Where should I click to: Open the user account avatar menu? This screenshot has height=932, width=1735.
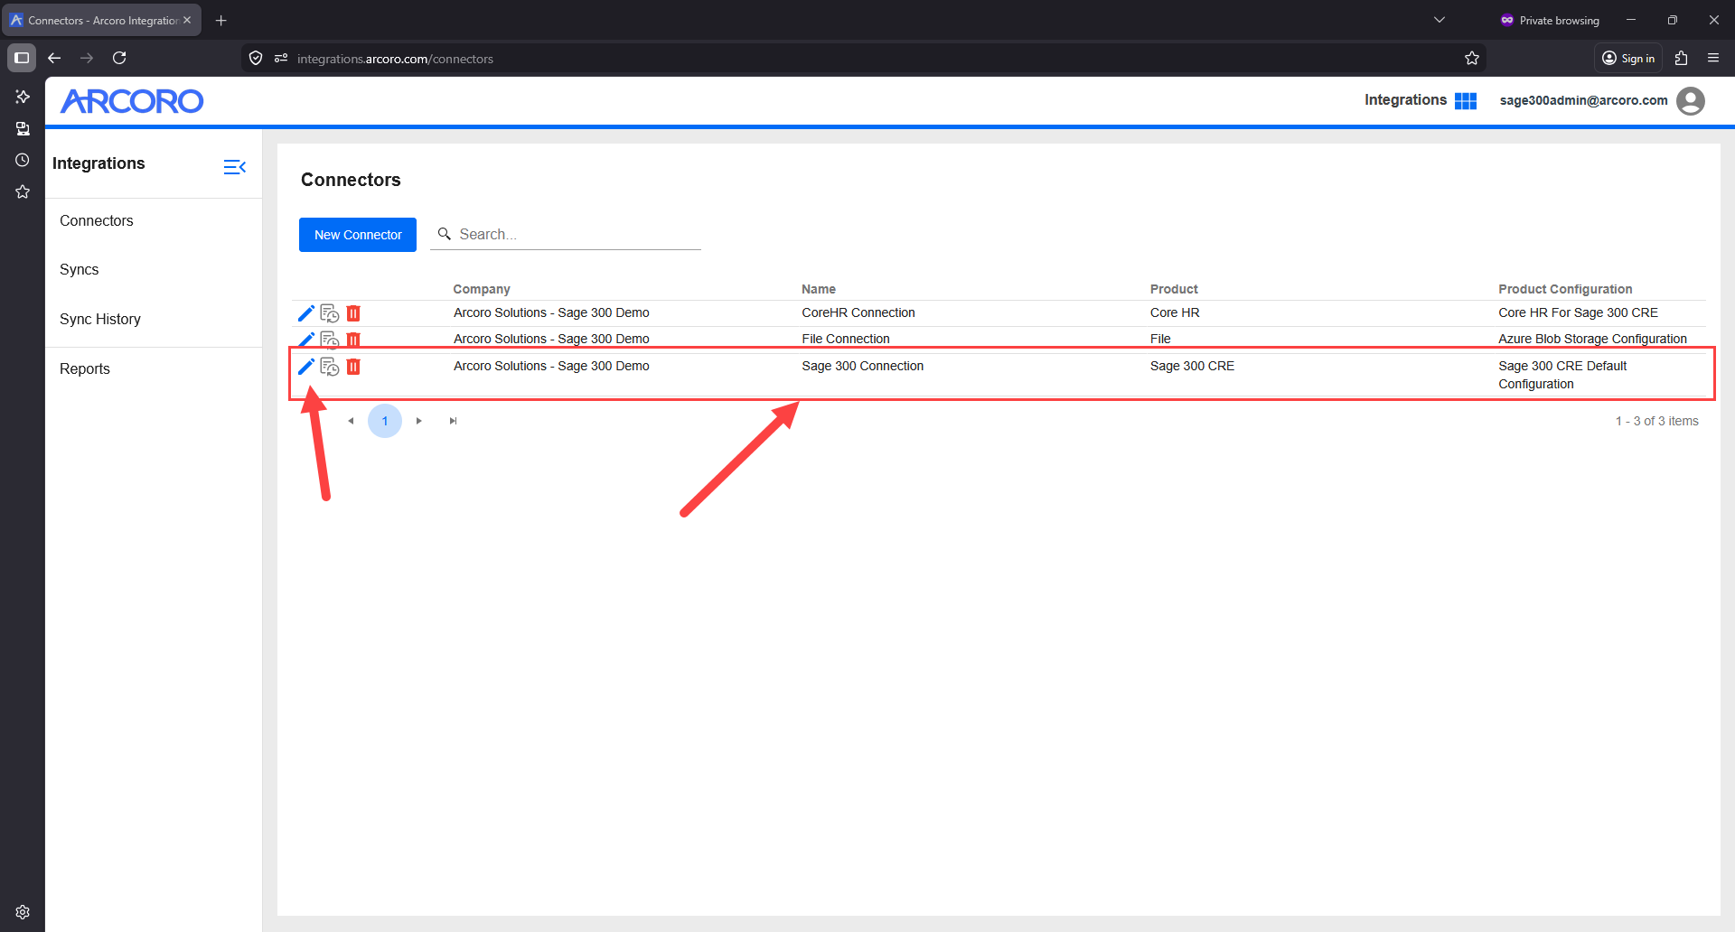1691,101
